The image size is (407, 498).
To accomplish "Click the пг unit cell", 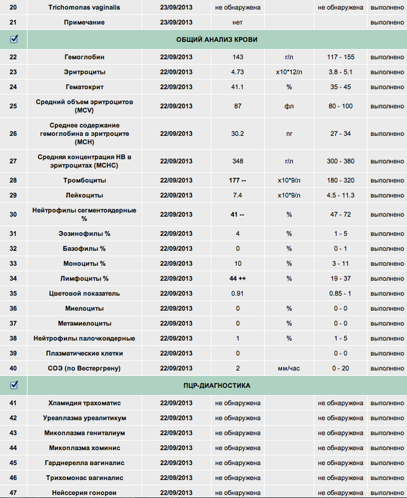I will [x=289, y=134].
